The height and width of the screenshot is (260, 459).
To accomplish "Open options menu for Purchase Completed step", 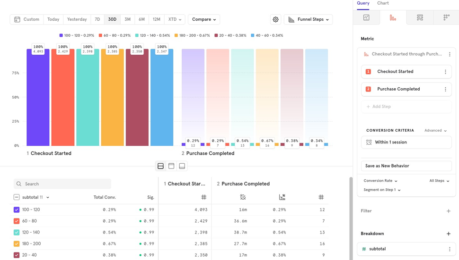I will point(445,89).
